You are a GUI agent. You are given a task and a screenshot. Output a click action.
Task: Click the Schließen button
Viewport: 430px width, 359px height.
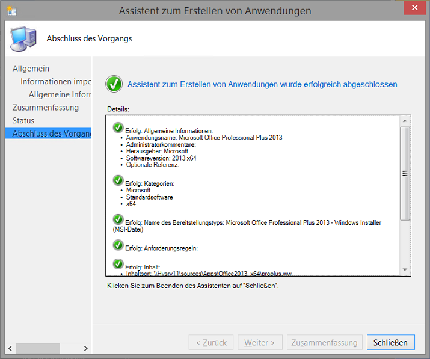point(390,342)
